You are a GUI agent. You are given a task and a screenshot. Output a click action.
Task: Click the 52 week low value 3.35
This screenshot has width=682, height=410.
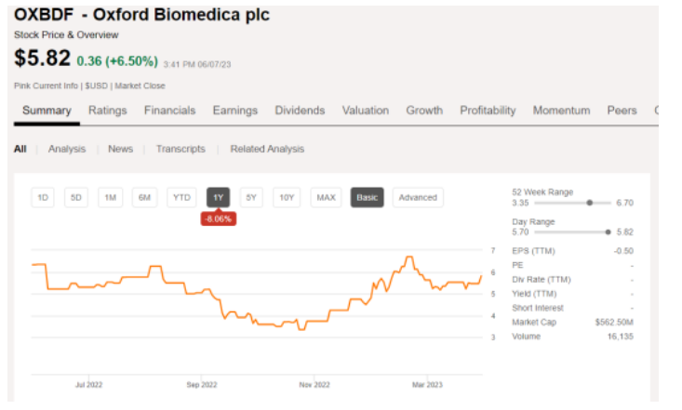[x=520, y=203]
